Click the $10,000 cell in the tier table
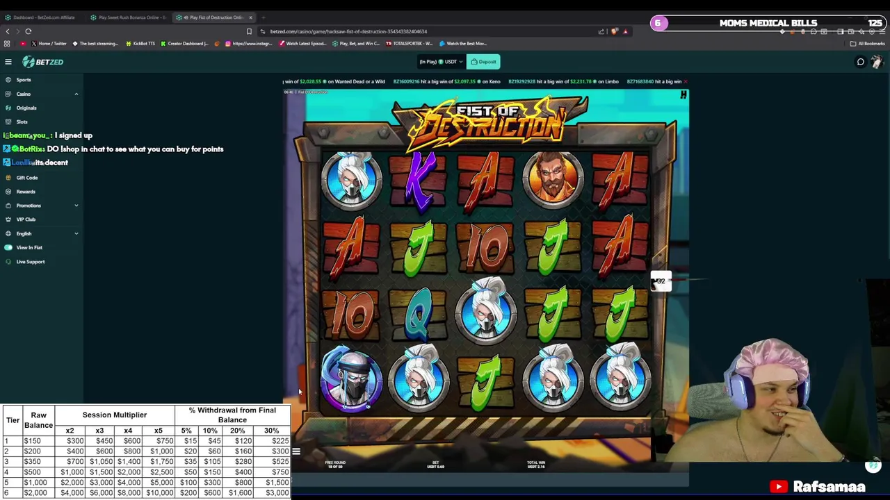The width and height of the screenshot is (890, 500). pos(159,492)
